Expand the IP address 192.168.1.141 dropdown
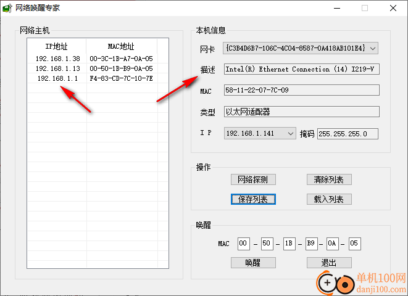Viewport: 408px width, 296px height. point(260,134)
